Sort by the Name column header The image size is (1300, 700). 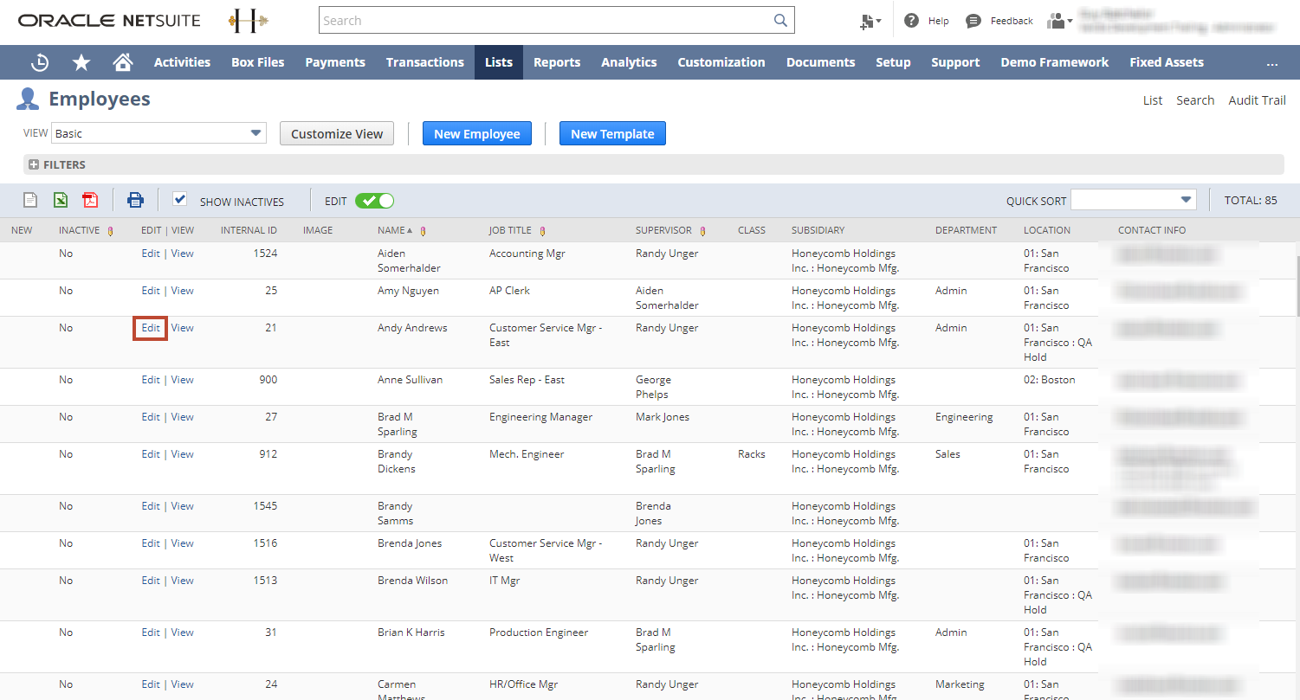coord(391,231)
